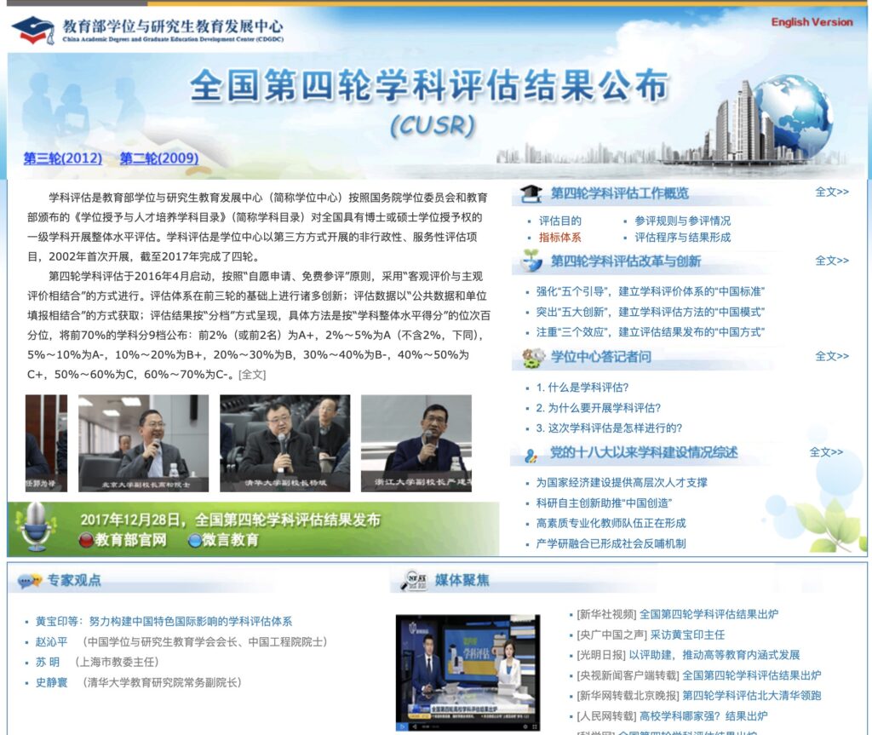Open the 第二轮(2009) results link
This screenshot has width=872, height=735.
159,158
